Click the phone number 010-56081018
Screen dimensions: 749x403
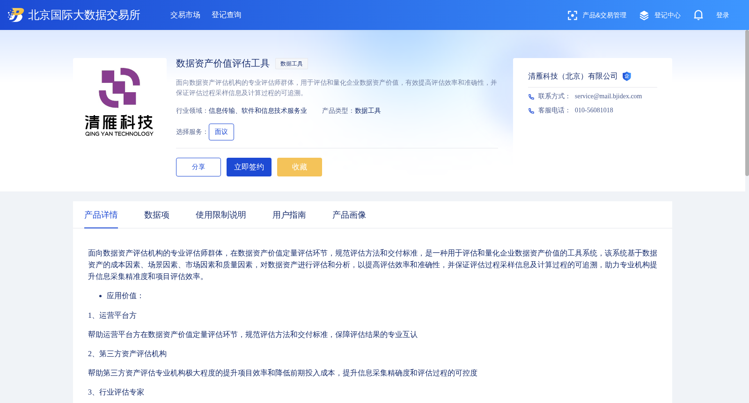point(594,110)
